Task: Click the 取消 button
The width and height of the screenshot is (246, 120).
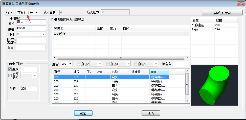Action: [x=151, y=113]
